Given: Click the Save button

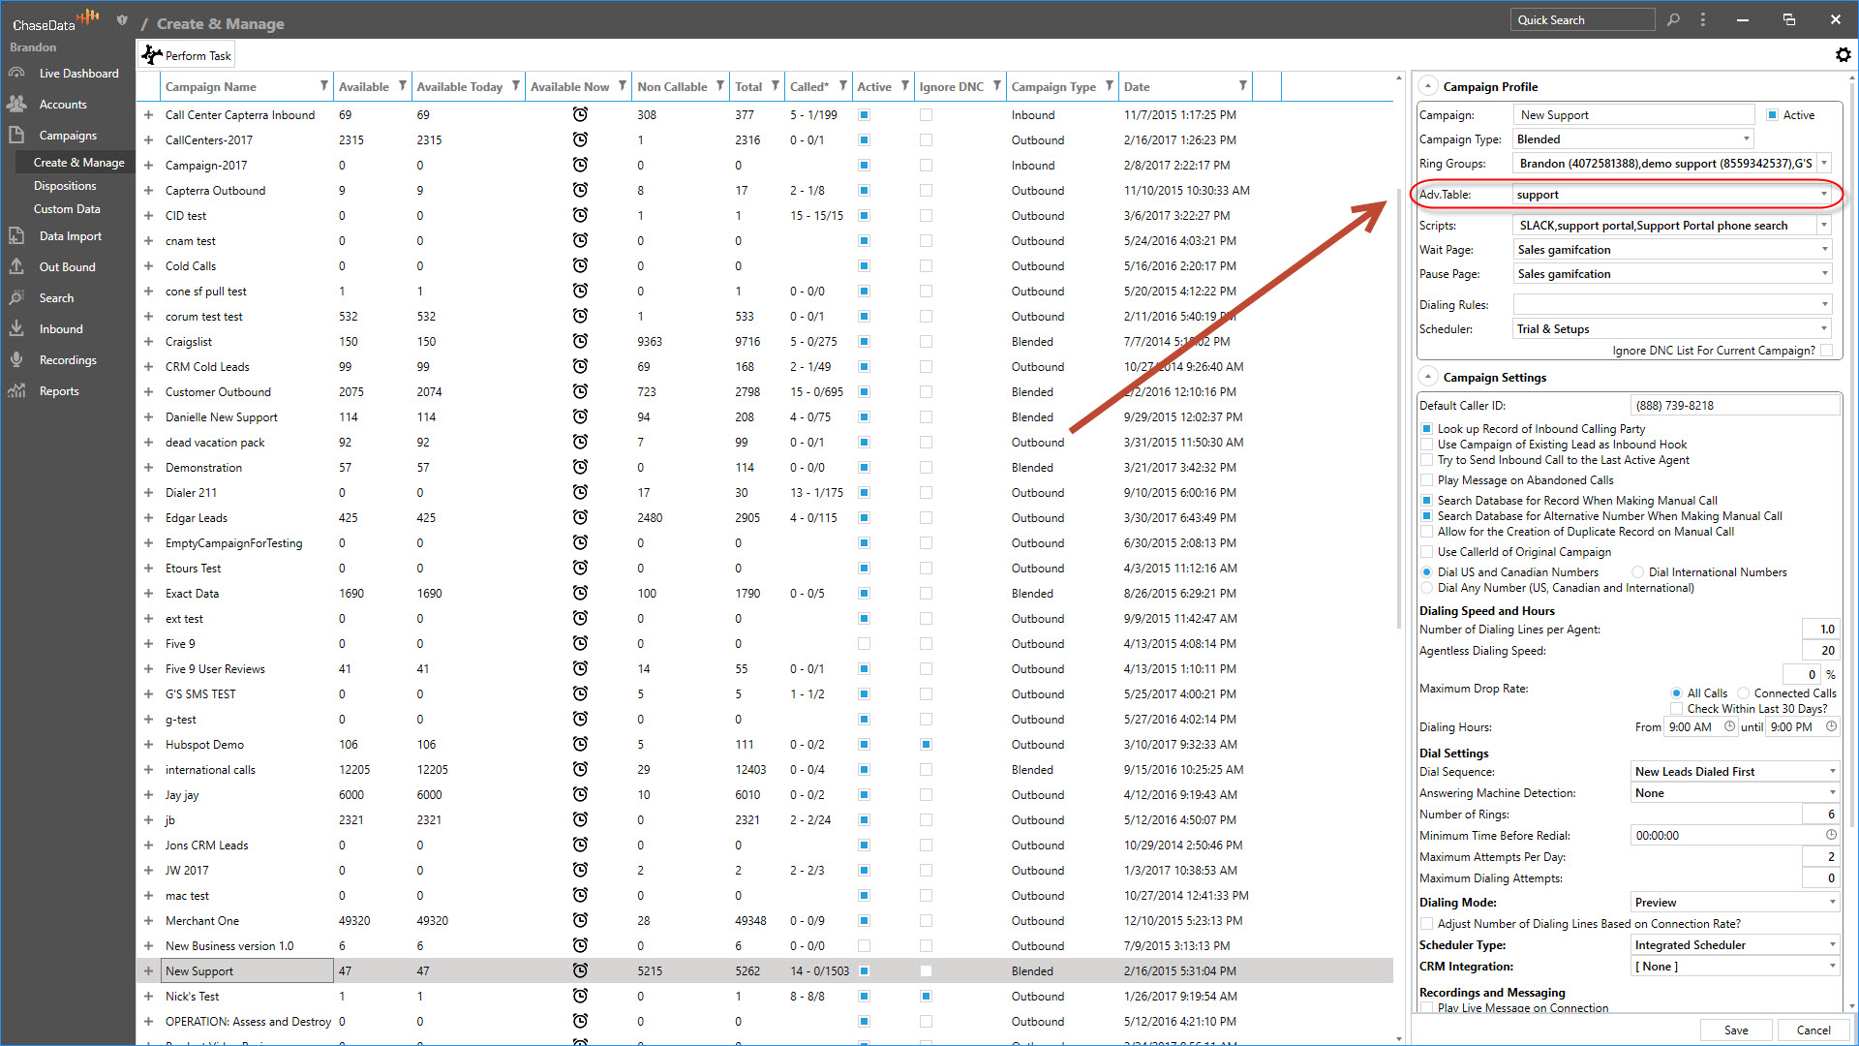Looking at the screenshot, I should tap(1735, 1030).
